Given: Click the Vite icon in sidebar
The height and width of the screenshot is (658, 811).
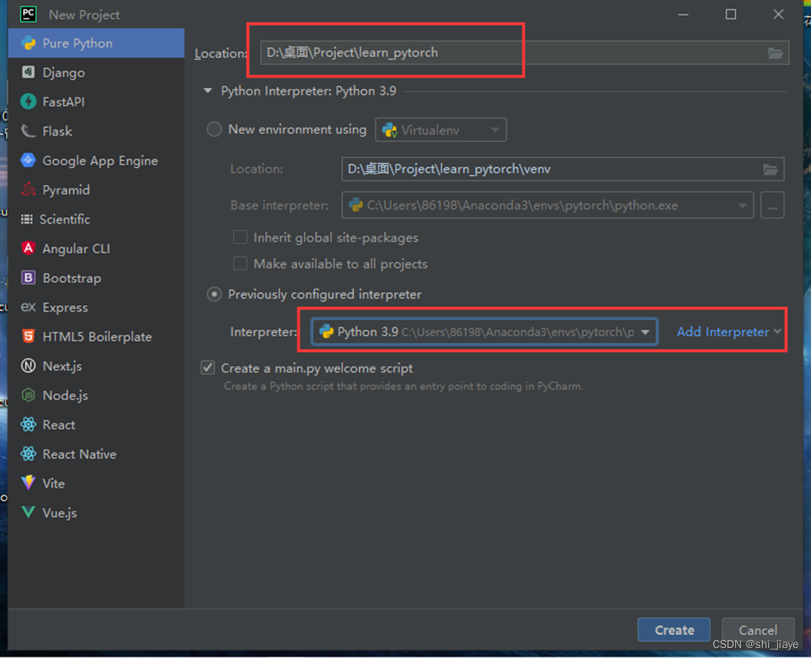Looking at the screenshot, I should coord(28,483).
